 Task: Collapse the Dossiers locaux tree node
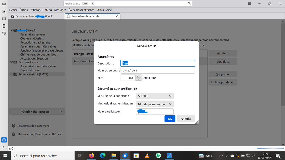[11, 62]
